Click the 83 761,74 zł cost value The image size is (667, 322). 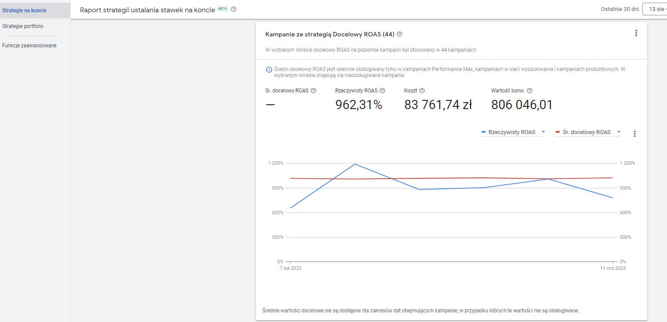[437, 105]
